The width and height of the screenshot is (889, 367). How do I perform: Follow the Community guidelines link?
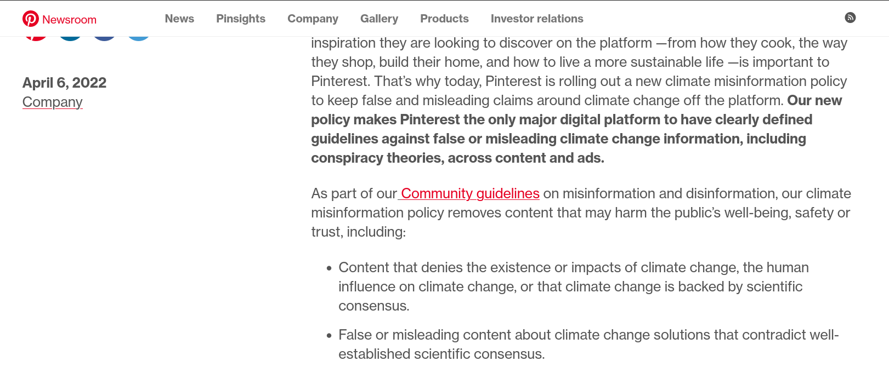point(469,193)
